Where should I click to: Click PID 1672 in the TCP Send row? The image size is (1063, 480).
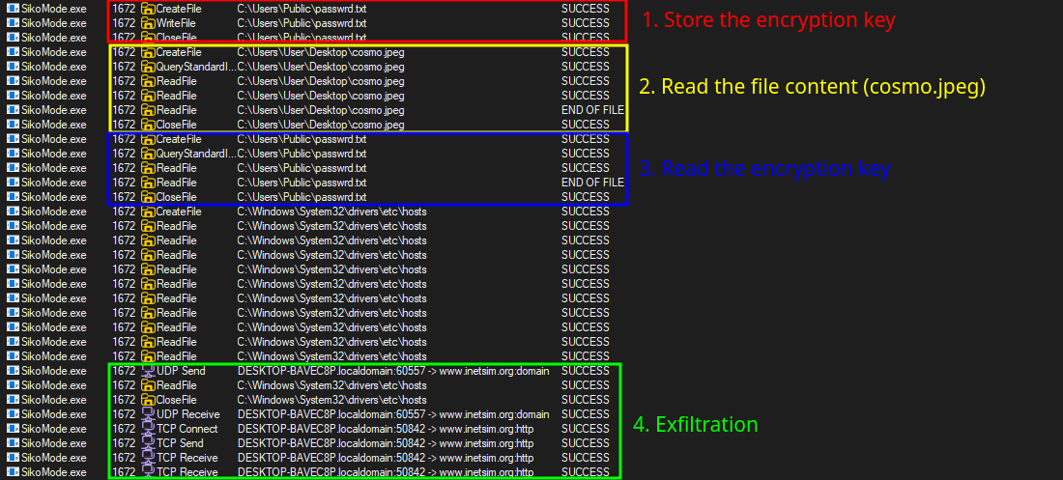[124, 443]
